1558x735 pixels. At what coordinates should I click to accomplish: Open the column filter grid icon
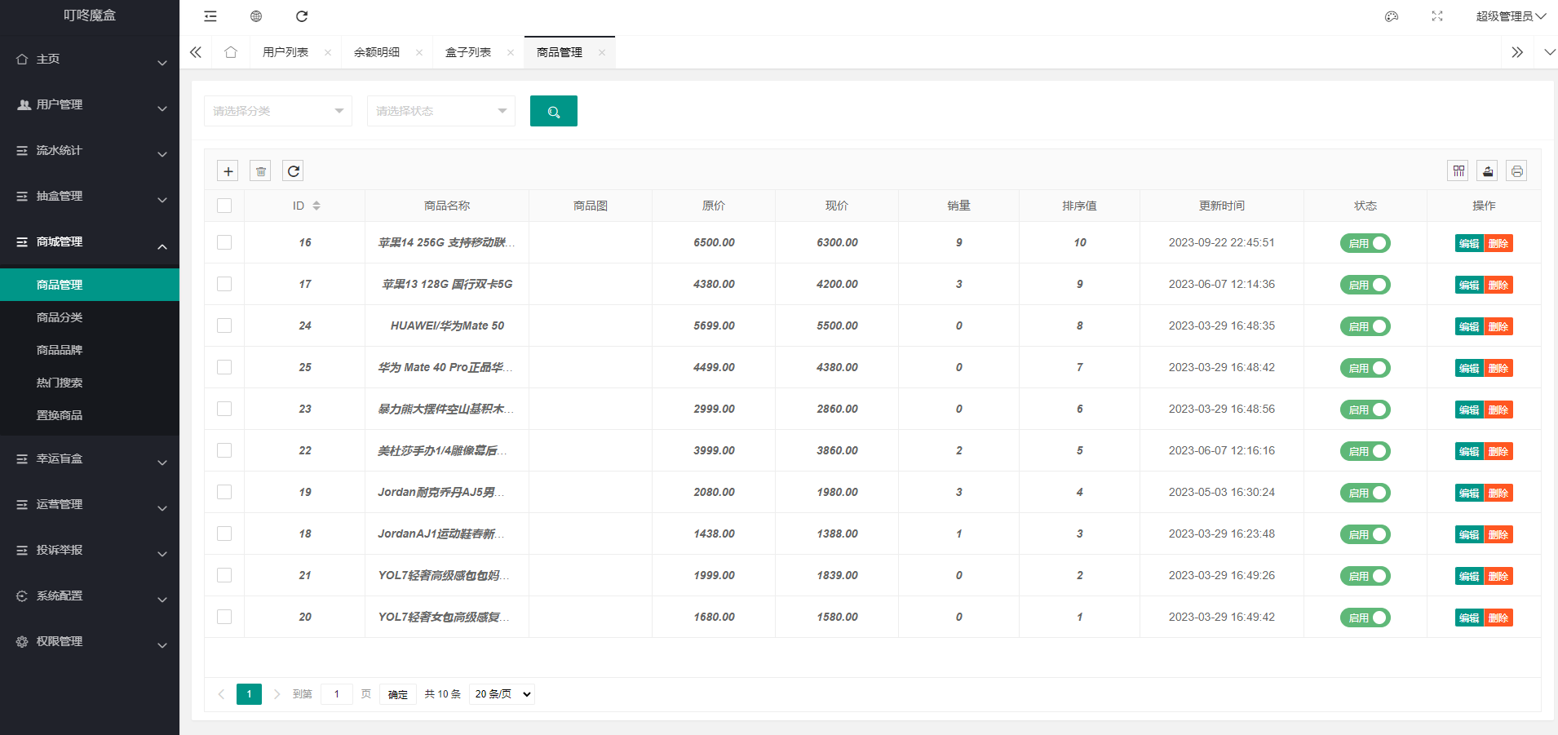coord(1458,171)
